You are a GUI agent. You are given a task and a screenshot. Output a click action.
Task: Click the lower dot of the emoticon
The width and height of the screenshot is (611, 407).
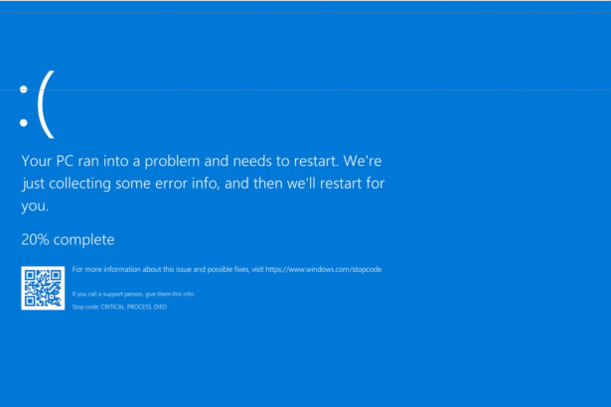(24, 123)
